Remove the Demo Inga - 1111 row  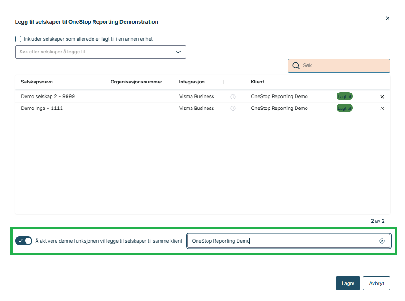point(382,108)
